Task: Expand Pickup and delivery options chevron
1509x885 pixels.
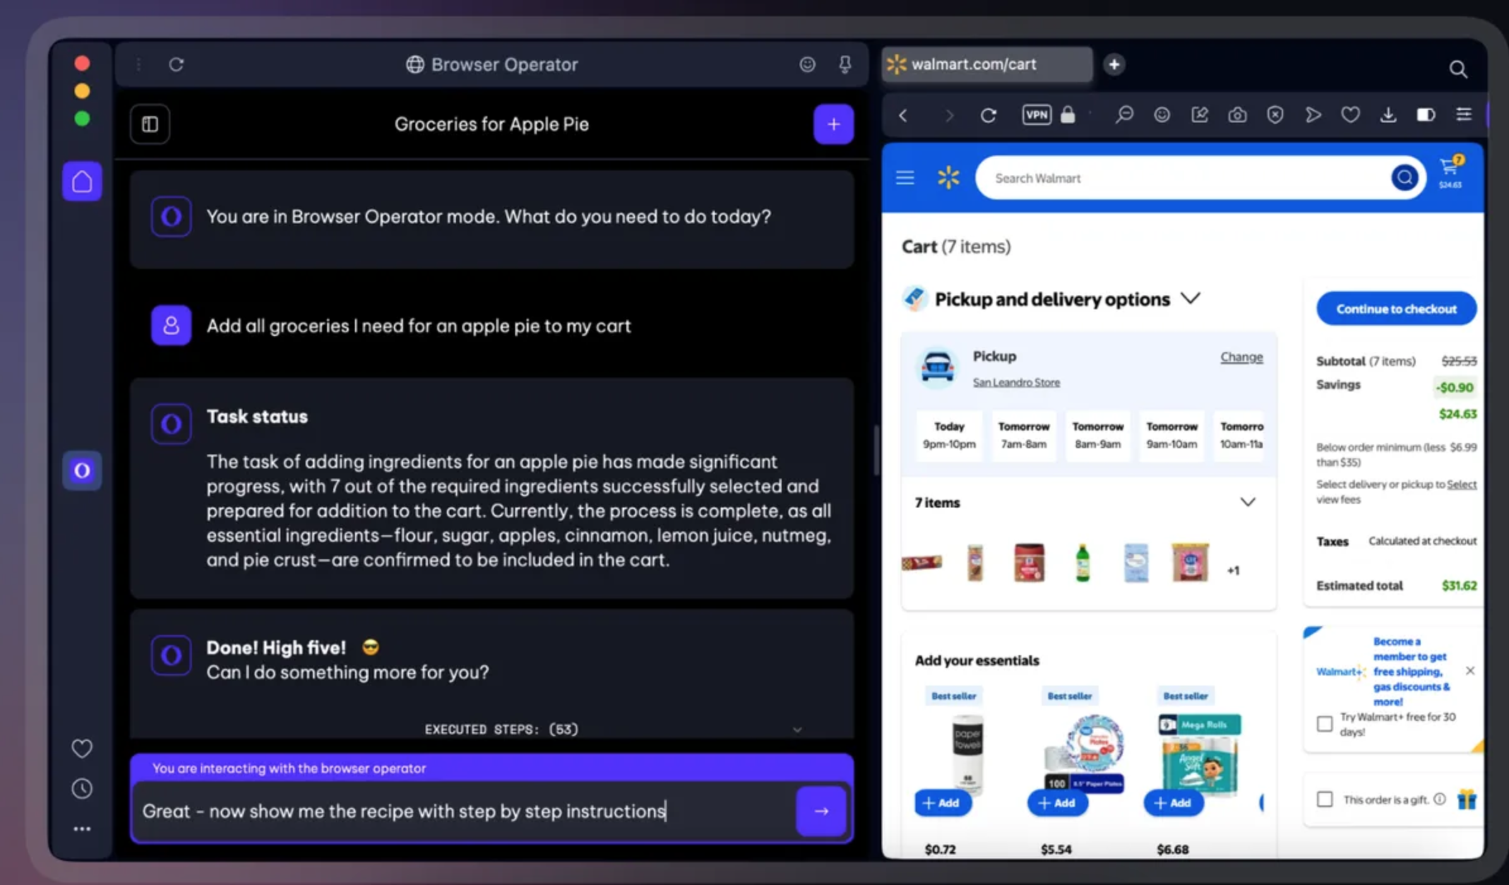Action: pos(1190,298)
